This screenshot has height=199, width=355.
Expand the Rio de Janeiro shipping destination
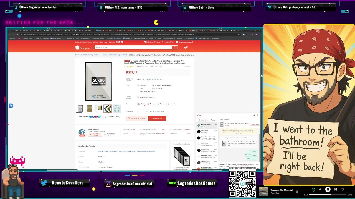click(x=162, y=85)
